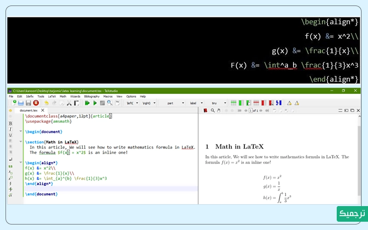Open the \left( delimiter dropdown
368x230 pixels.
pyautogui.click(x=133, y=103)
